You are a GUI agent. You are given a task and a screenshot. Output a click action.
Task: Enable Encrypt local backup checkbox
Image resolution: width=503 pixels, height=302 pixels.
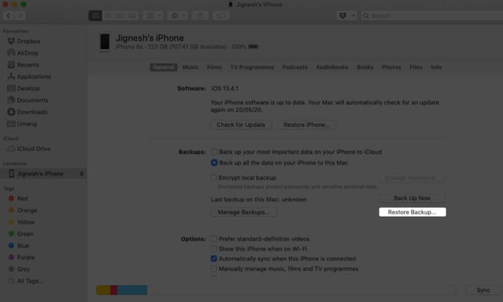[x=214, y=177]
